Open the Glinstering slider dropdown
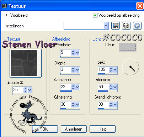Image resolution: width=144 pixels, height=137 pixels. click(x=77, y=105)
